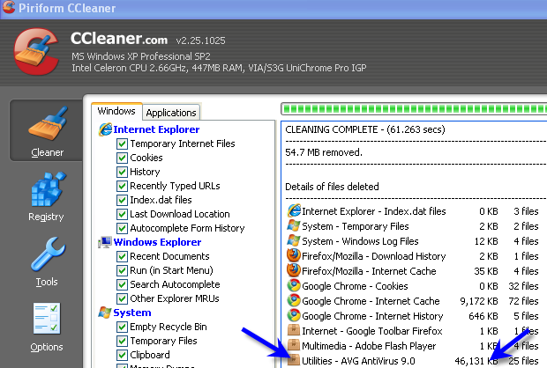
Task: Click Chrome icon of Internet History result
Action: pos(294,316)
